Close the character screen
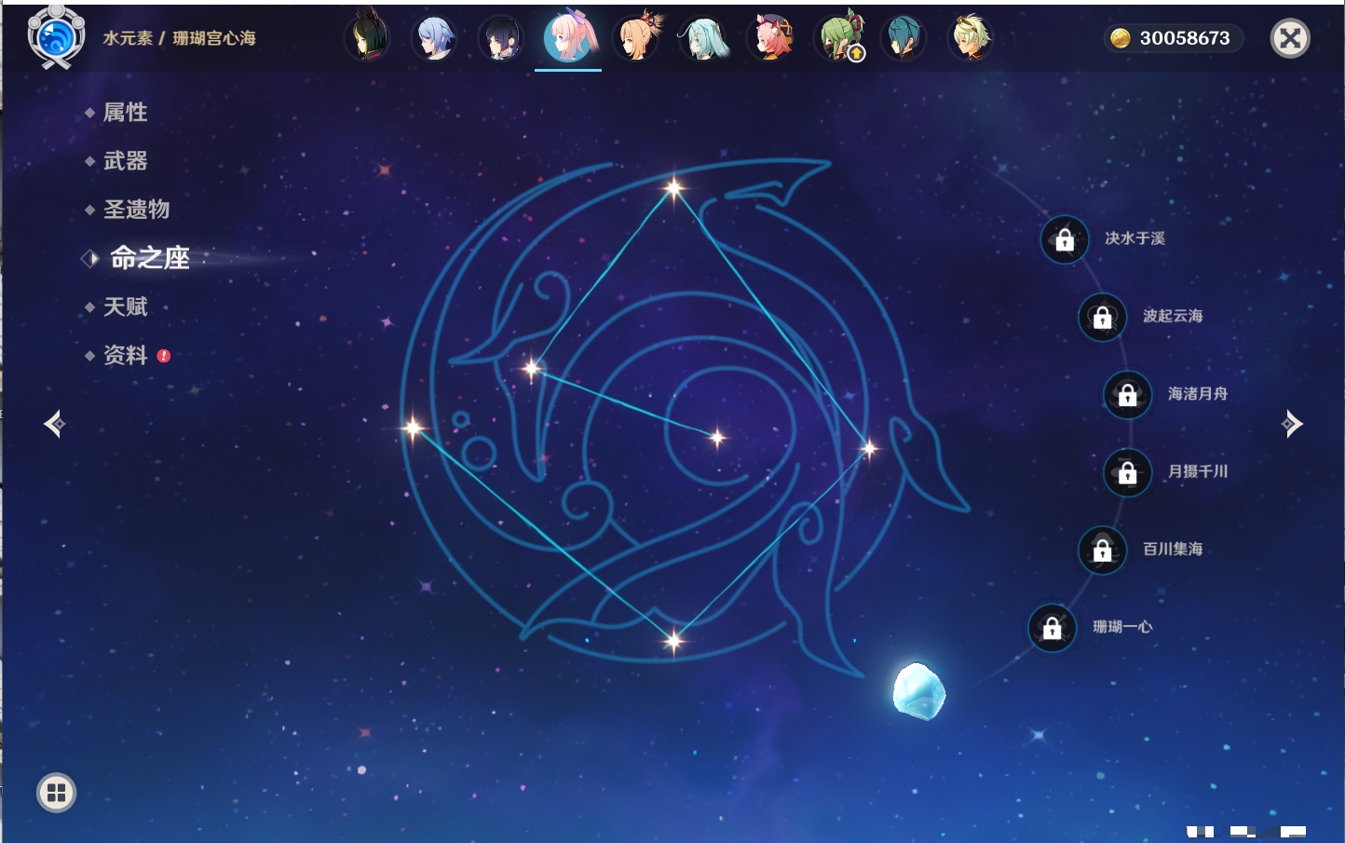 [1290, 38]
